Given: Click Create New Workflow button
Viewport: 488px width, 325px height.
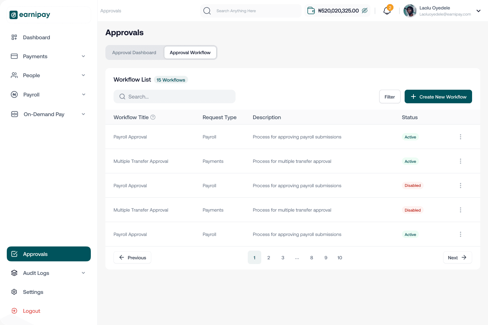Looking at the screenshot, I should [438, 96].
